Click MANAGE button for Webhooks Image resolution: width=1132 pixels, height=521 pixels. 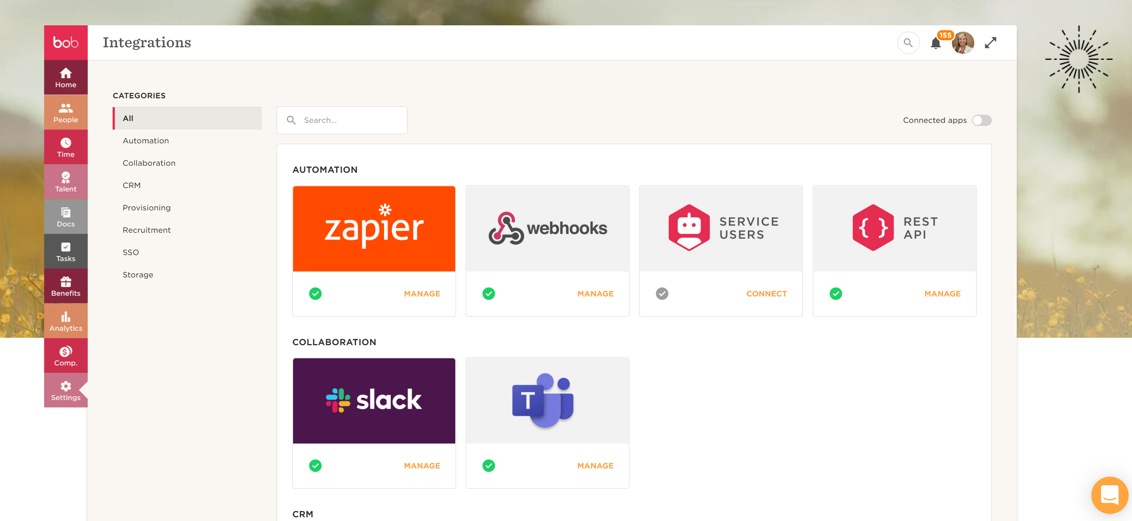pos(595,293)
